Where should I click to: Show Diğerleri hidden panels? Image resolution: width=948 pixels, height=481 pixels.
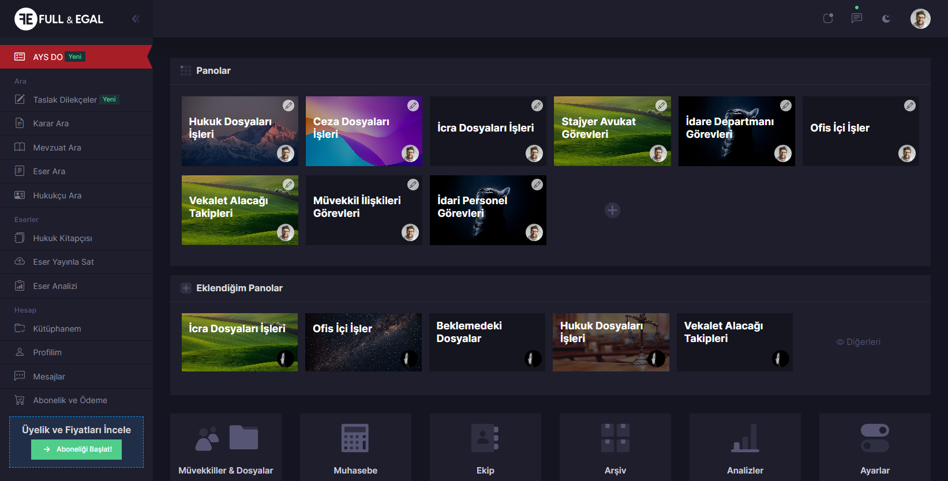859,342
